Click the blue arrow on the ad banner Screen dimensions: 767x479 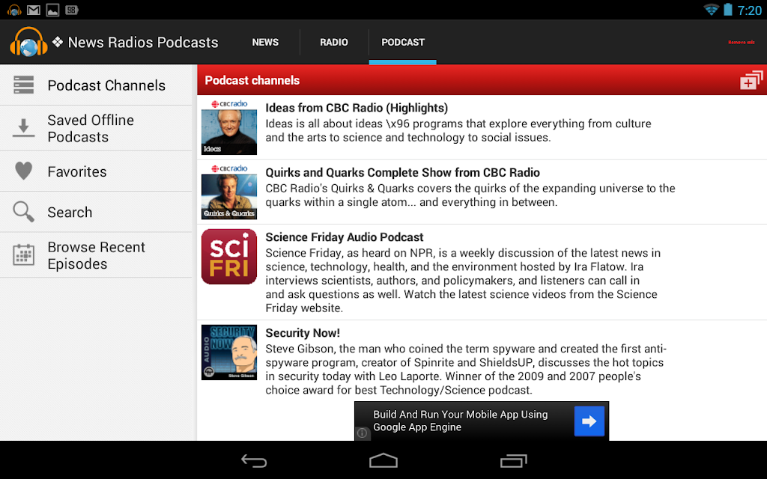tap(589, 421)
